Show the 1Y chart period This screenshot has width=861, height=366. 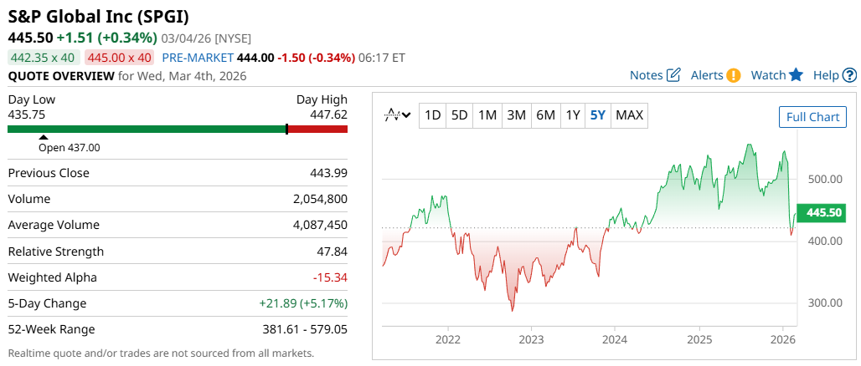coord(573,115)
